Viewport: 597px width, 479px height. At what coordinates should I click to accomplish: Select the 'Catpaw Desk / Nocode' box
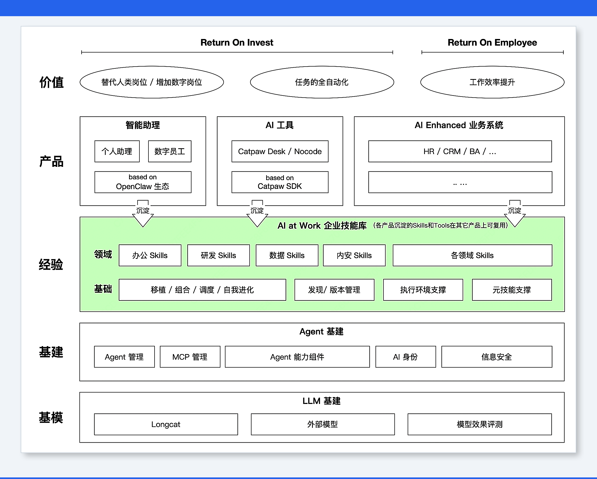click(280, 151)
